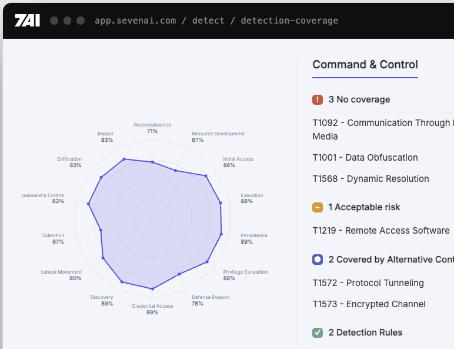Click the red No coverage status icon
The width and height of the screenshot is (454, 349).
tap(318, 99)
